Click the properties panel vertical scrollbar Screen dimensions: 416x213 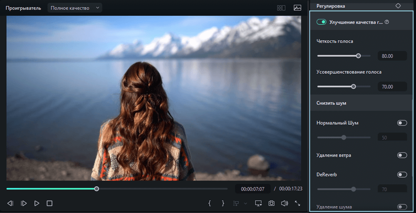point(412,138)
